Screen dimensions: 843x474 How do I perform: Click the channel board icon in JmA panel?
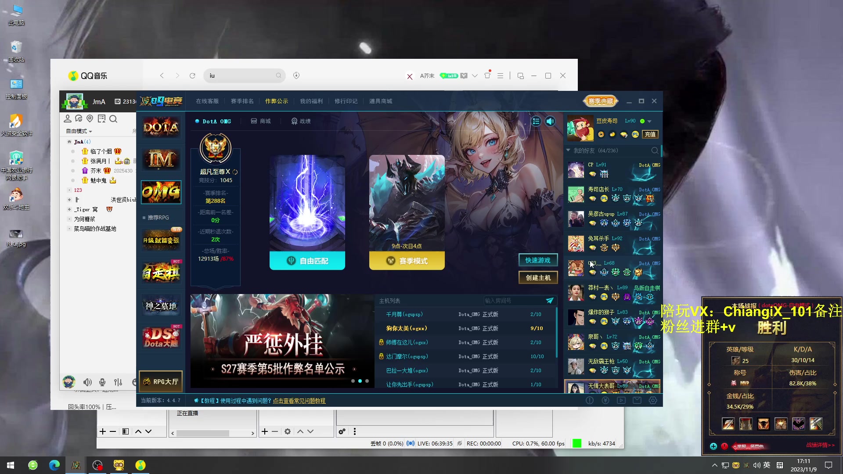click(102, 118)
